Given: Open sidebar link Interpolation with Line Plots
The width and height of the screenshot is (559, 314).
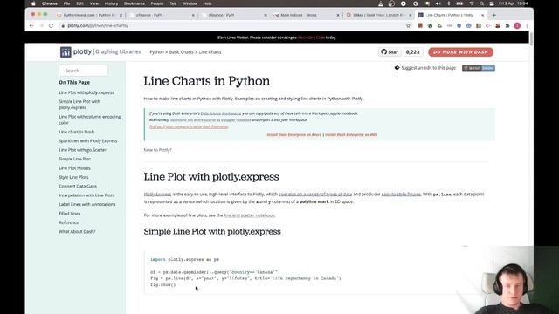Looking at the screenshot, I should coord(86,195).
